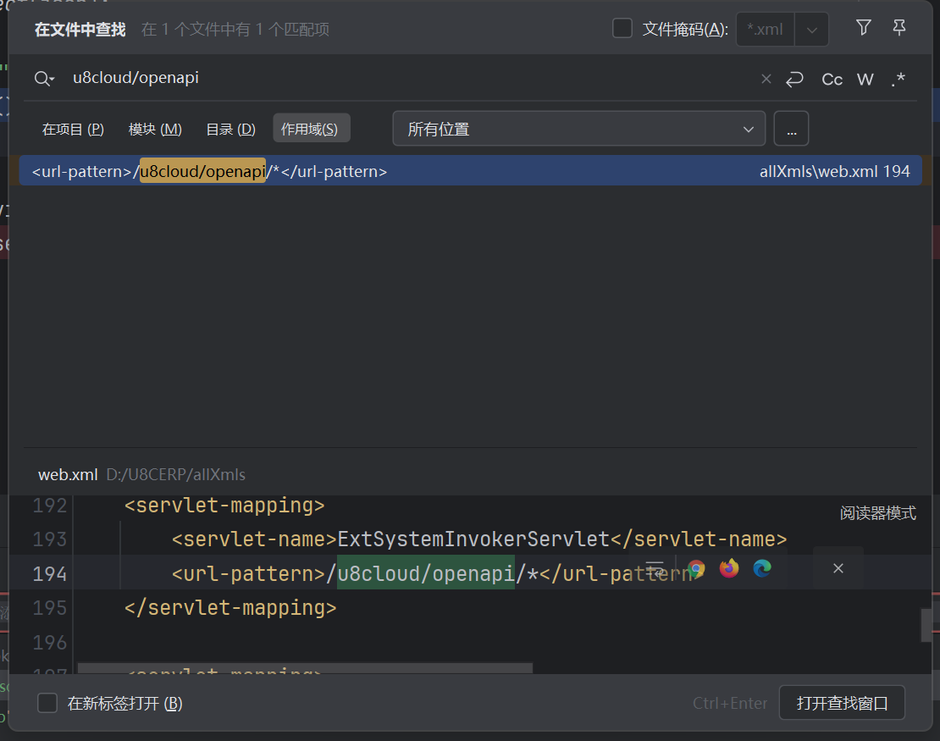Click the preview editor vertical scrollbar
This screenshot has width=940, height=741.
(x=926, y=625)
